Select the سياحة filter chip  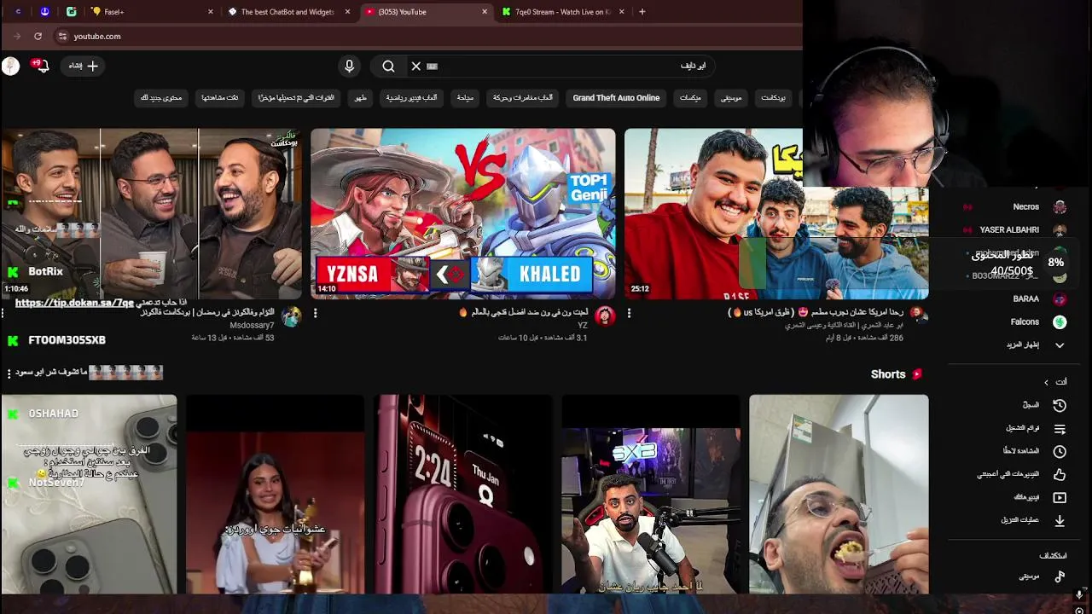click(465, 98)
